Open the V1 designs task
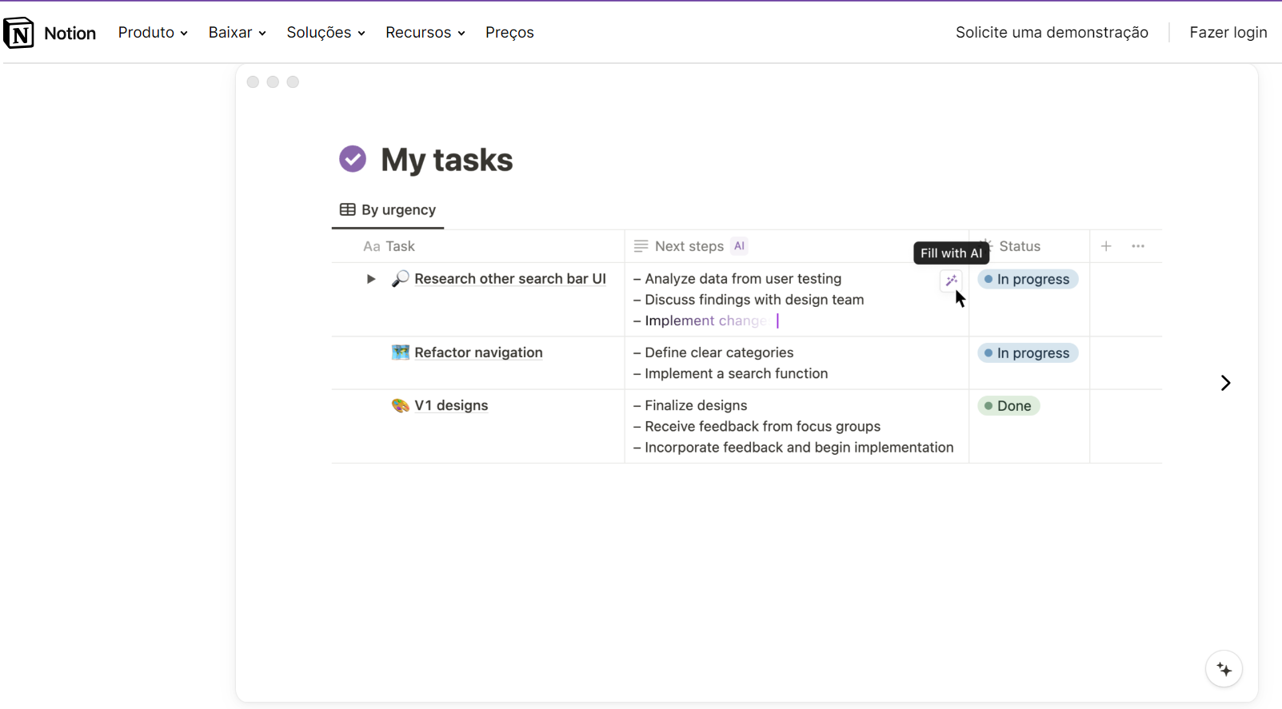1282x709 pixels. pos(451,405)
